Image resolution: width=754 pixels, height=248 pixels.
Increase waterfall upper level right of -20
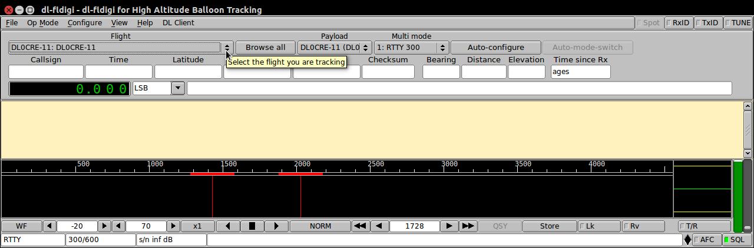104,226
